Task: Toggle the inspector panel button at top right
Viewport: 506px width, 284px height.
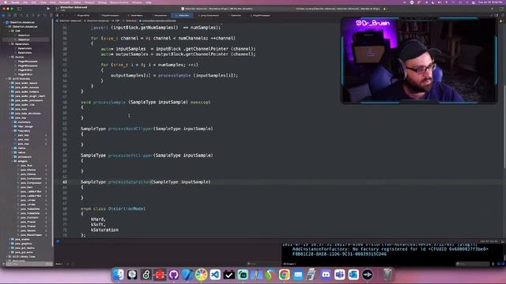Action: point(501,9)
